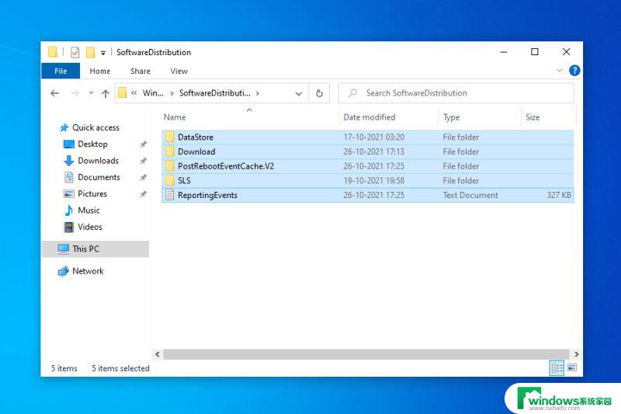Image resolution: width=621 pixels, height=414 pixels.
Task: Open the Recent locations dropdown arrow
Action: pyautogui.click(x=91, y=93)
